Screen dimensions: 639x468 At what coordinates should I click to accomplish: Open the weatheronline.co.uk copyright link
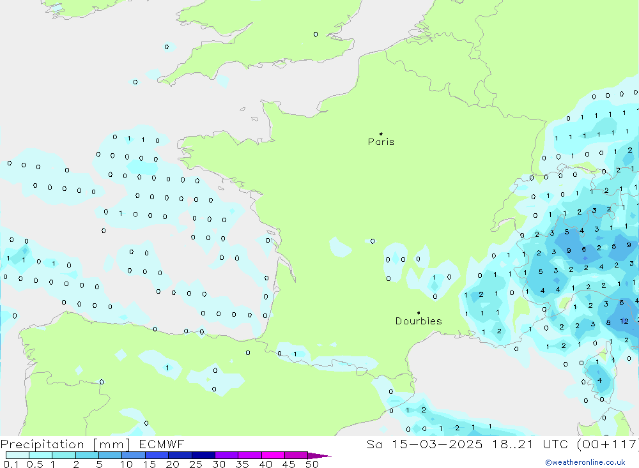coord(585,462)
